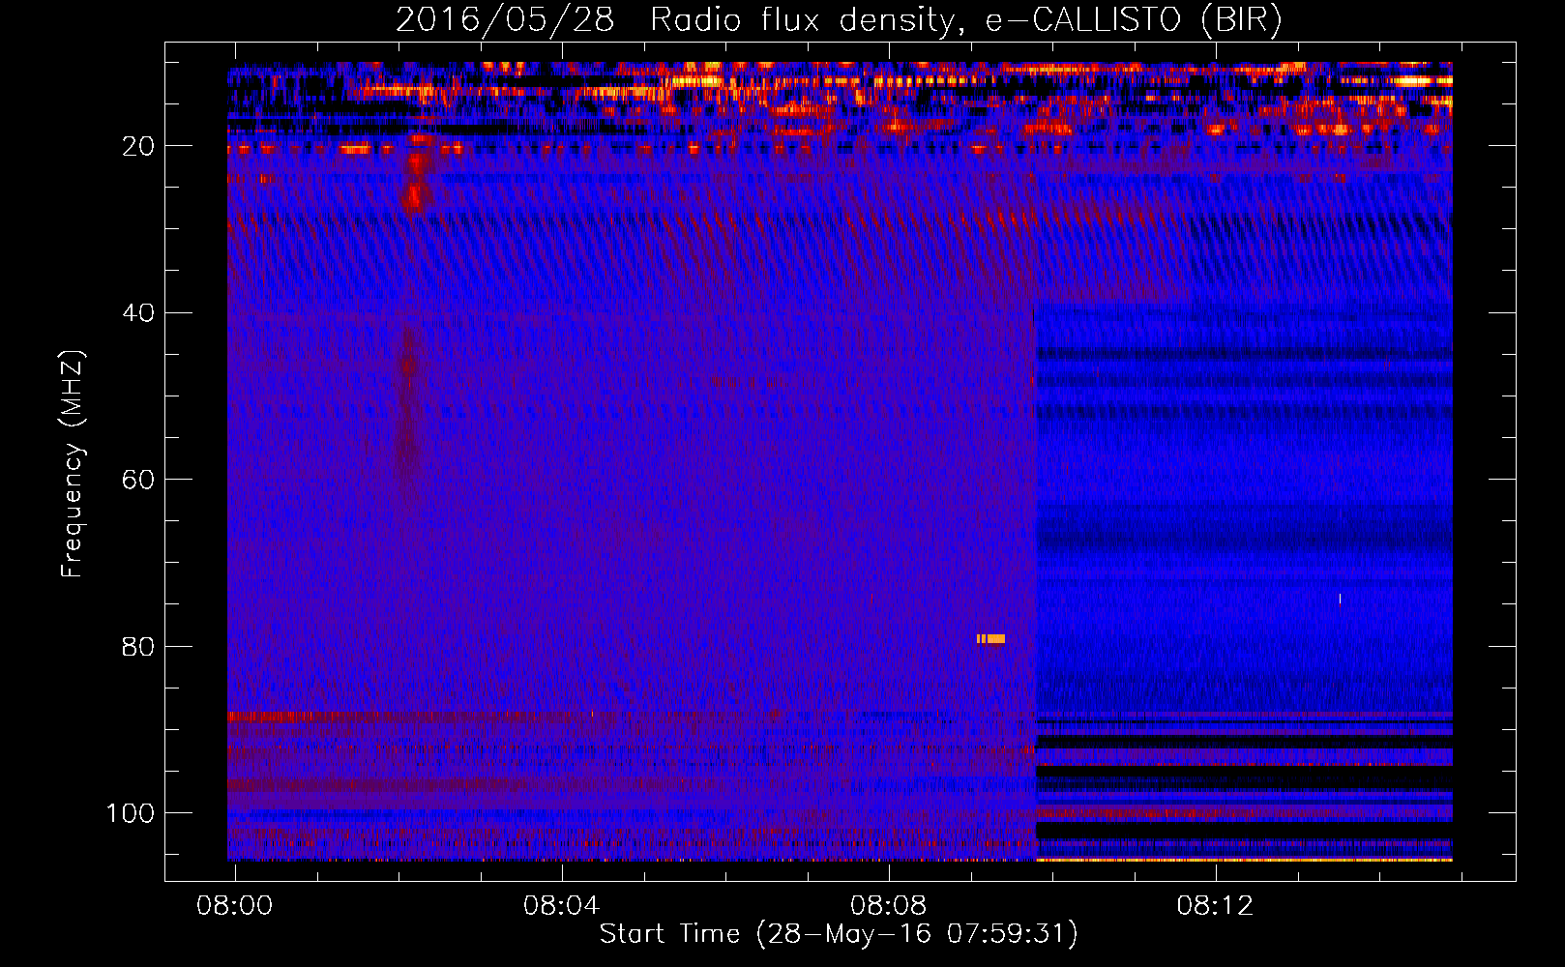Click the 'Frequency (MHZ)' y-axis label
This screenshot has height=967, width=1565.
tap(73, 463)
